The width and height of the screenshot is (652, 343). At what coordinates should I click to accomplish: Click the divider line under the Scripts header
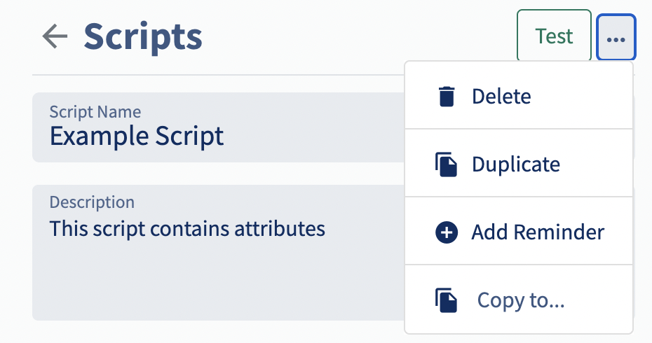[x=210, y=75]
